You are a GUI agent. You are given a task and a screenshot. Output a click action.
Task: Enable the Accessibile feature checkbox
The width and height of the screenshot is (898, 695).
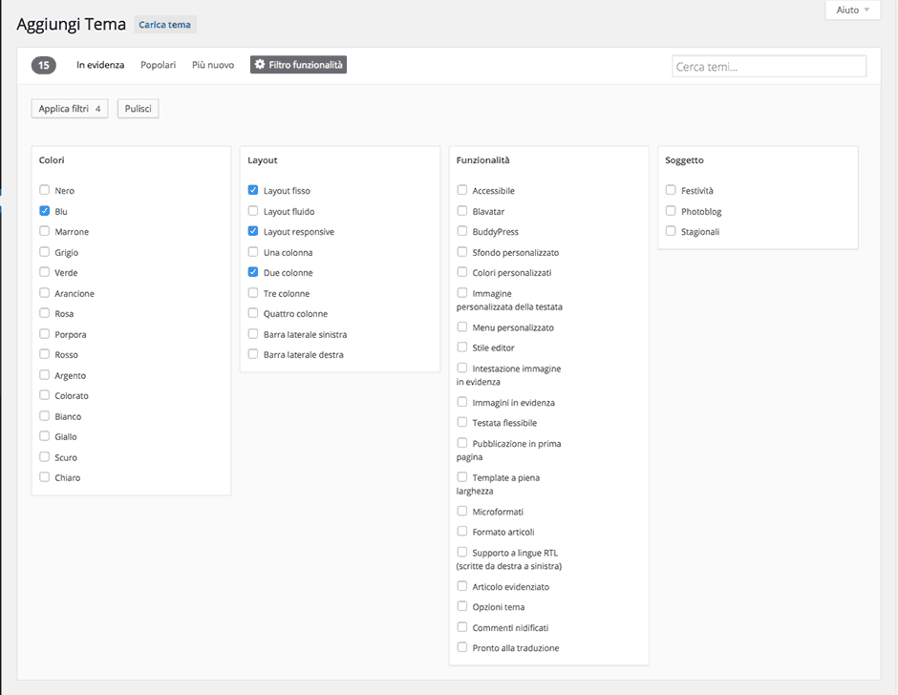pyautogui.click(x=462, y=190)
